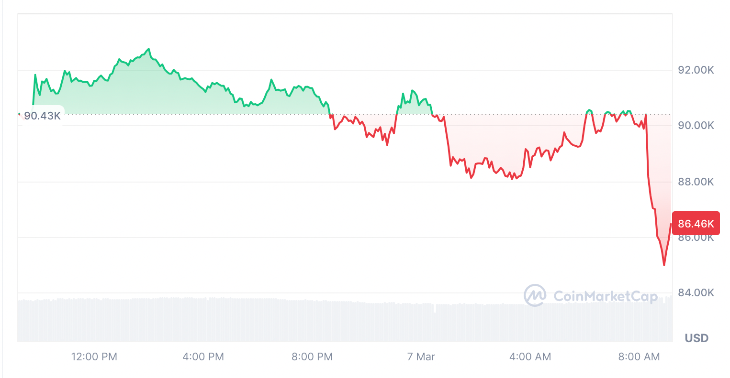Screen dimensions: 730x378
Task: Select the 8:00 PM time axis label
Action: [x=312, y=356]
